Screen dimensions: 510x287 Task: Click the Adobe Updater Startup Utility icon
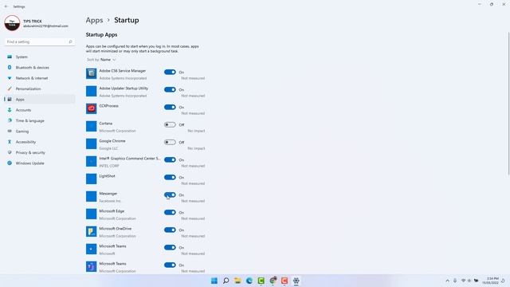pyautogui.click(x=92, y=91)
